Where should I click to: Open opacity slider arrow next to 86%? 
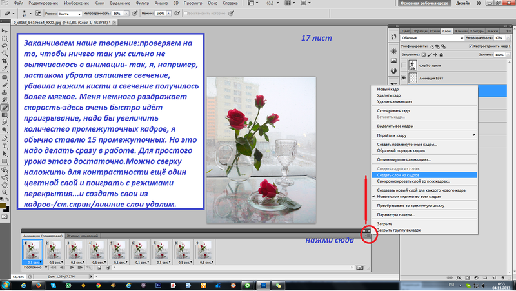(126, 14)
